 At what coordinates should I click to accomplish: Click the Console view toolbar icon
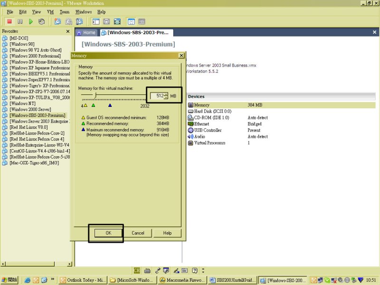coord(142,21)
